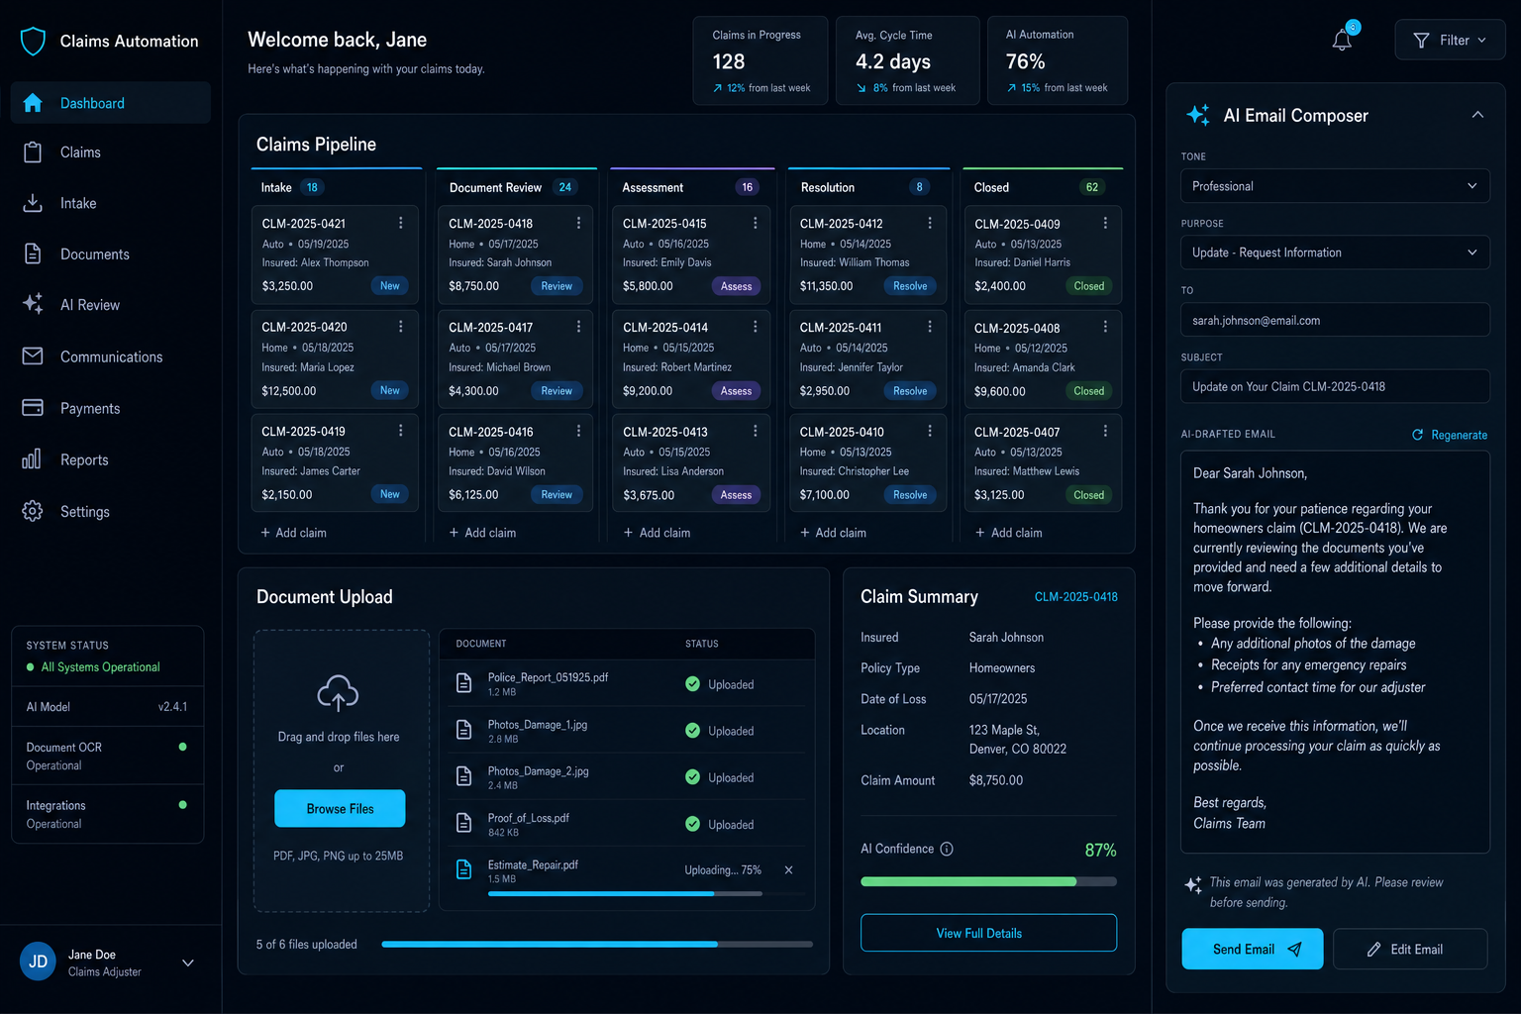
Task: Click the Assess badge on CLM-2025-0413
Action: [736, 495]
